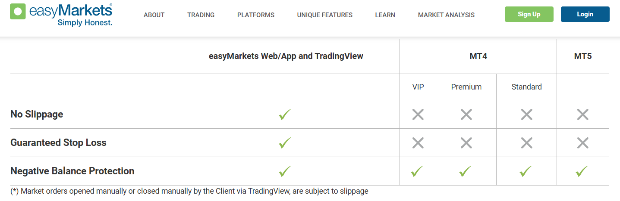Click the Guaranteed Stop Loss checkmark for Web/App
Viewport: 620px width, 201px height.
click(285, 143)
